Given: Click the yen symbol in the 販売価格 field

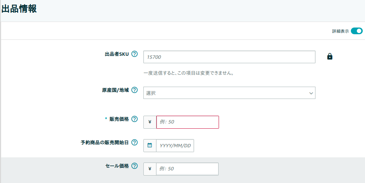Looking at the screenshot, I should (150, 122).
